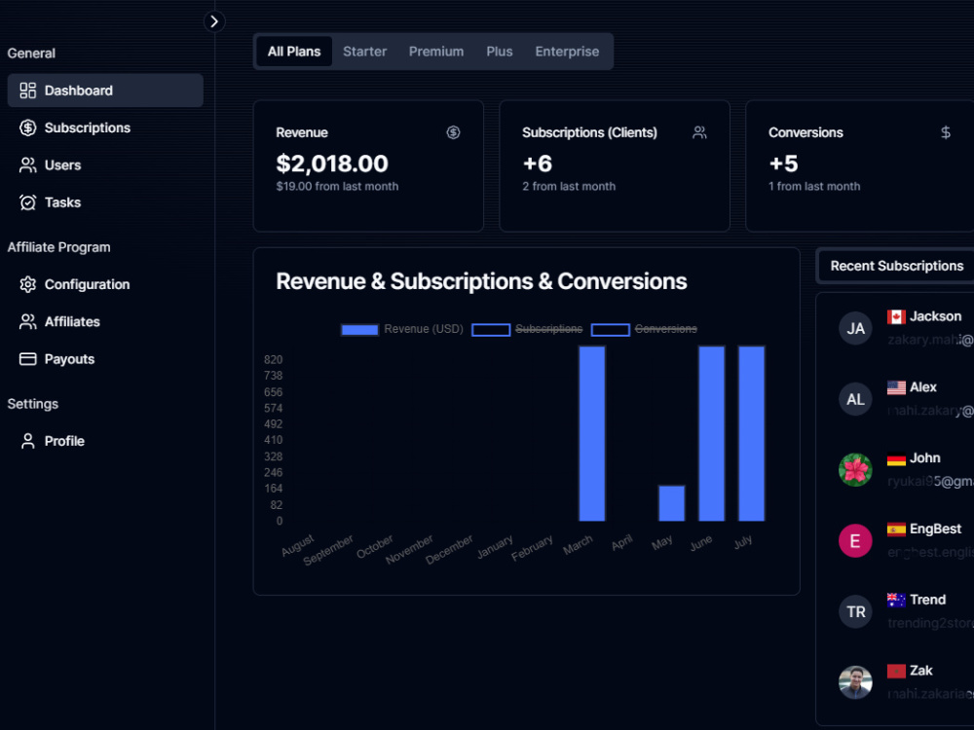Click Zak's photo avatar
Viewport: 974px width, 730px height.
[x=855, y=682]
